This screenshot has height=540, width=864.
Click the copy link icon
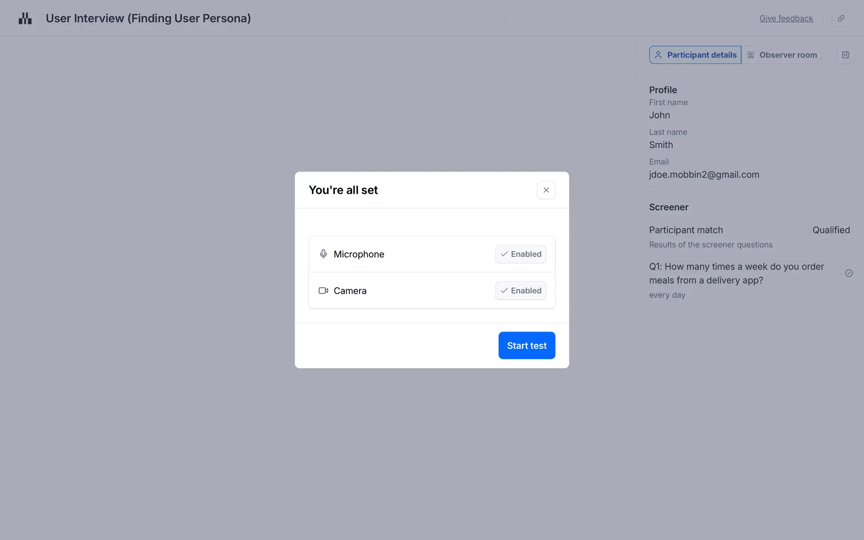click(841, 18)
